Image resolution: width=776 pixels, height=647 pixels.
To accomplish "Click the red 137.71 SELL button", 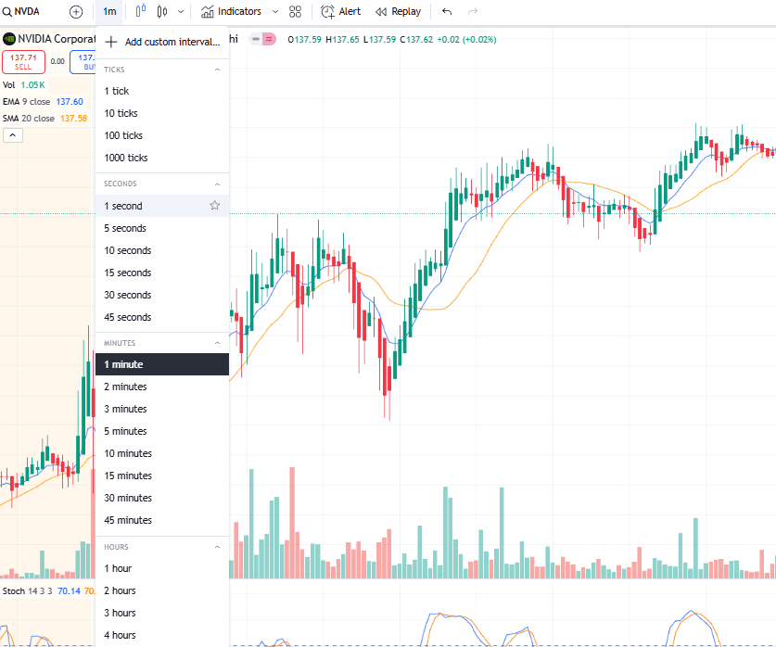I will [x=23, y=62].
